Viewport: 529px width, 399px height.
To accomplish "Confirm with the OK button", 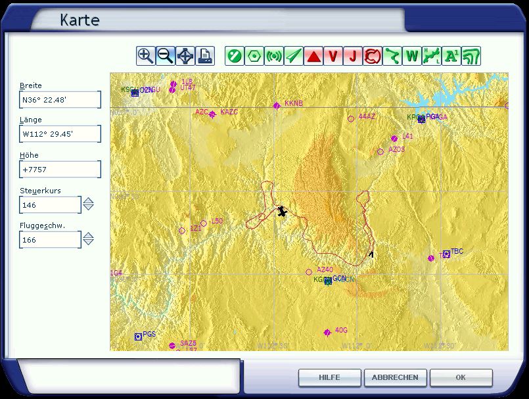I will tap(461, 377).
